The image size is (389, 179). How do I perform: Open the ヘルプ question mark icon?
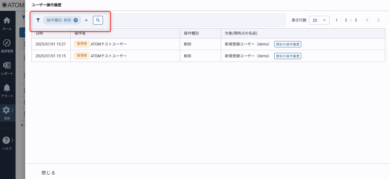coord(6,140)
